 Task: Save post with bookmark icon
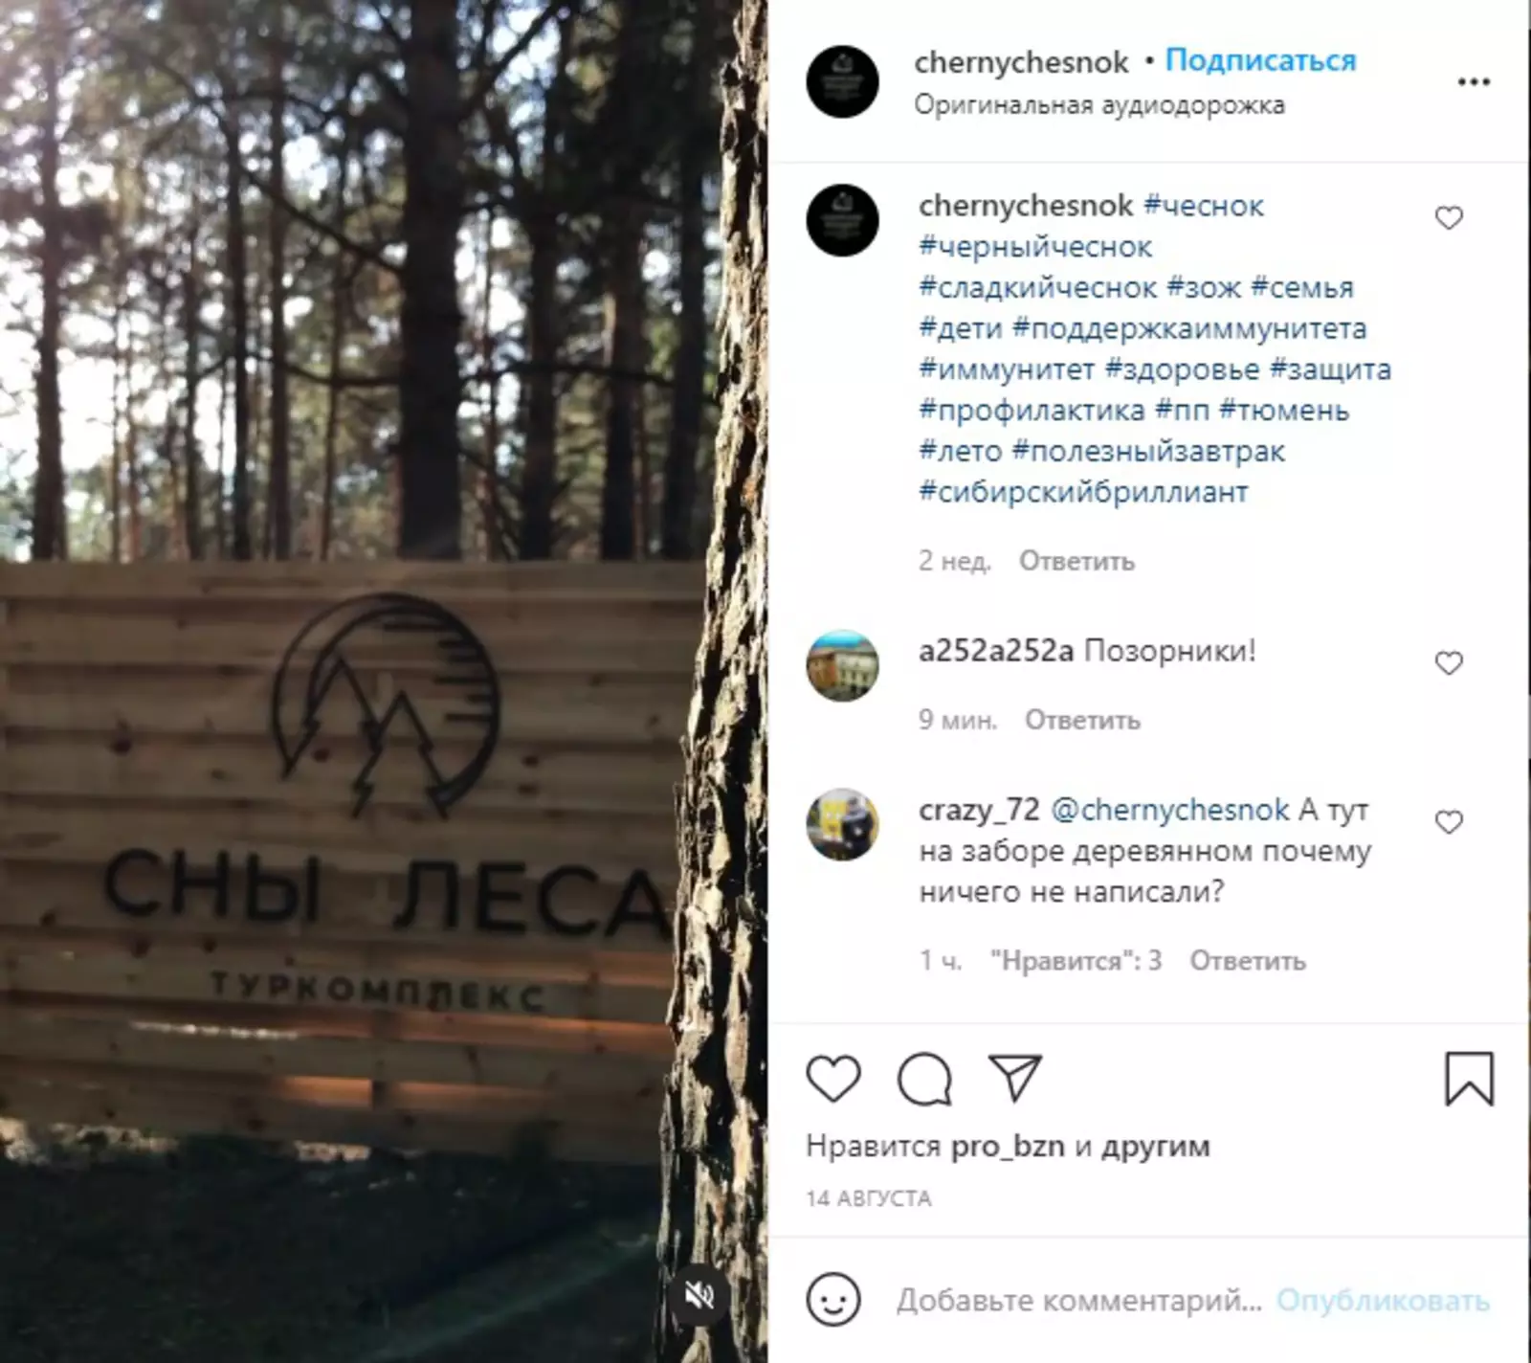point(1469,1079)
